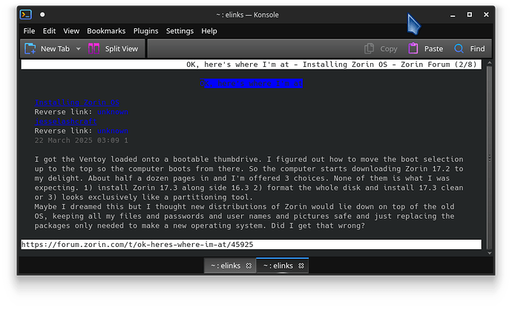Click second unknown link below jesselashcraft
Viewport: 512px width, 310px height.
pyautogui.click(x=113, y=131)
